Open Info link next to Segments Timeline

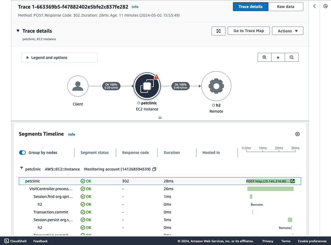pyautogui.click(x=71, y=135)
